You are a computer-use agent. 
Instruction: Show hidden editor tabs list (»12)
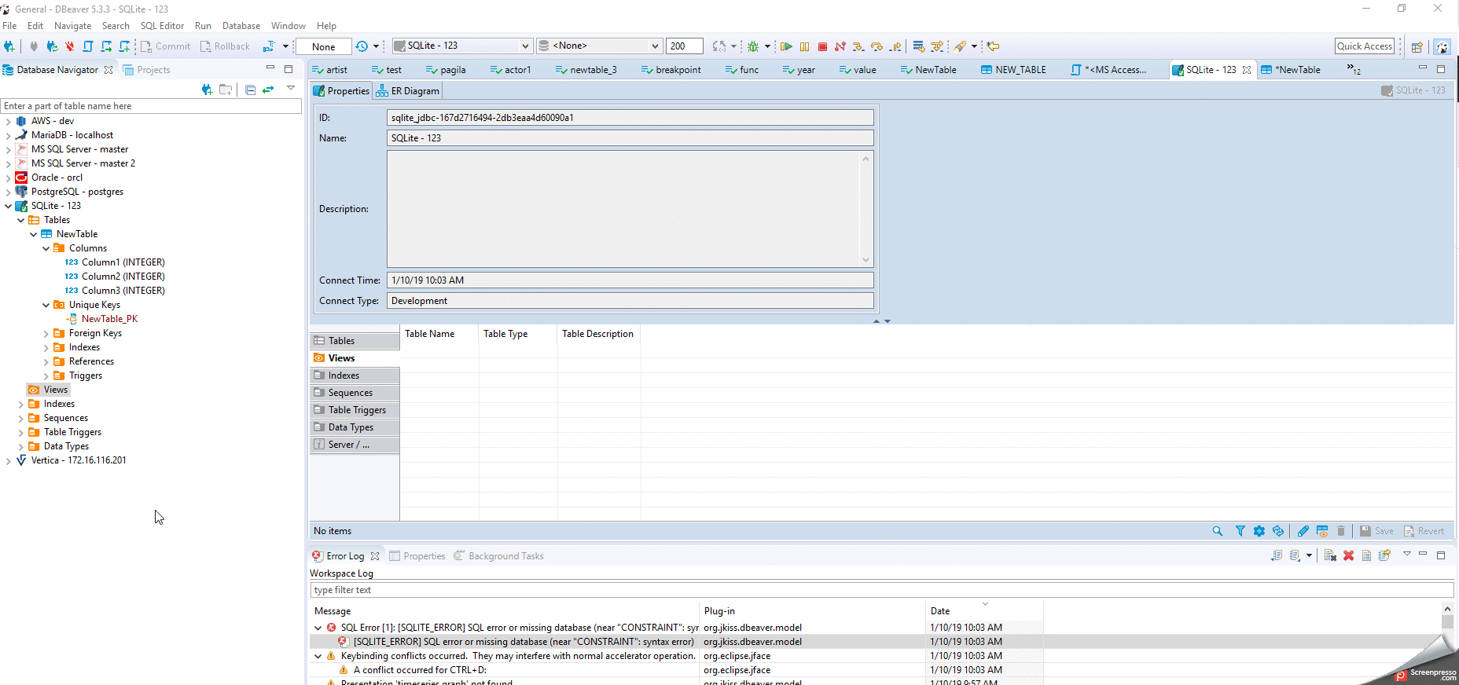point(1354,69)
